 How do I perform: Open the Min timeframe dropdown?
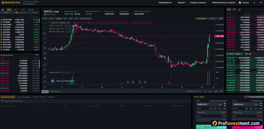tap(52, 18)
